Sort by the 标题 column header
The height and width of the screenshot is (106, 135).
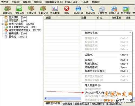click(x=62, y=18)
